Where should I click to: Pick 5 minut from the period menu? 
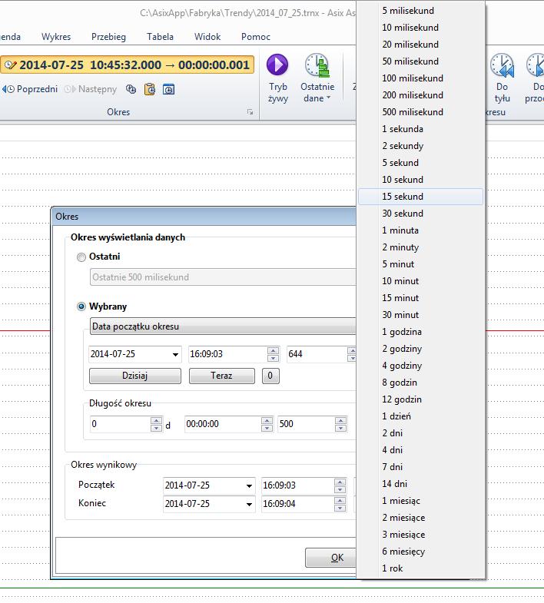(x=420, y=264)
